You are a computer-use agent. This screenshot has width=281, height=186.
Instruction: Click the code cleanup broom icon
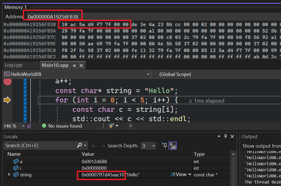coord(111,126)
